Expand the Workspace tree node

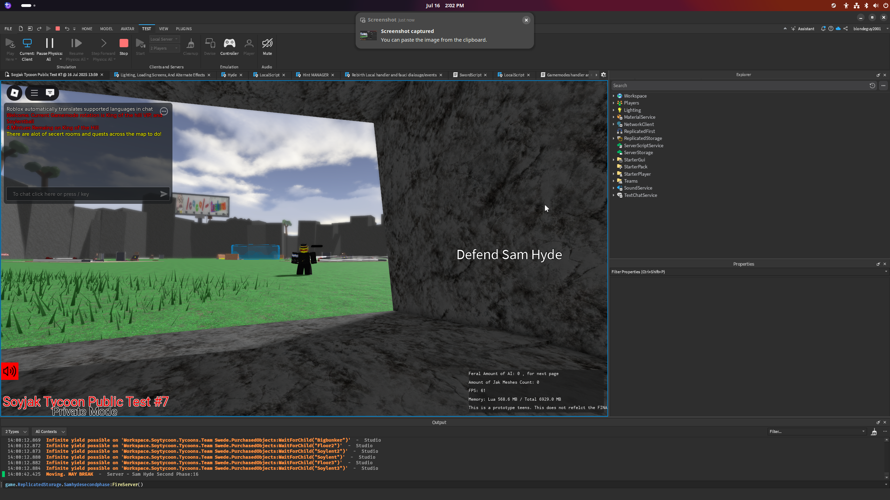614,96
